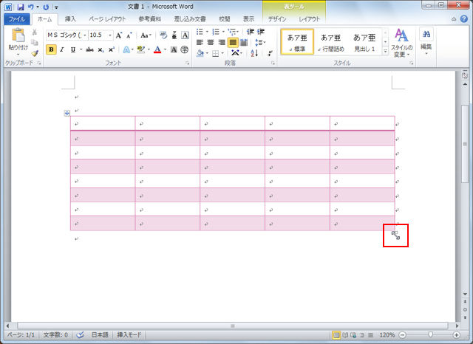Click the Text Effects glowing A icon

point(126,49)
